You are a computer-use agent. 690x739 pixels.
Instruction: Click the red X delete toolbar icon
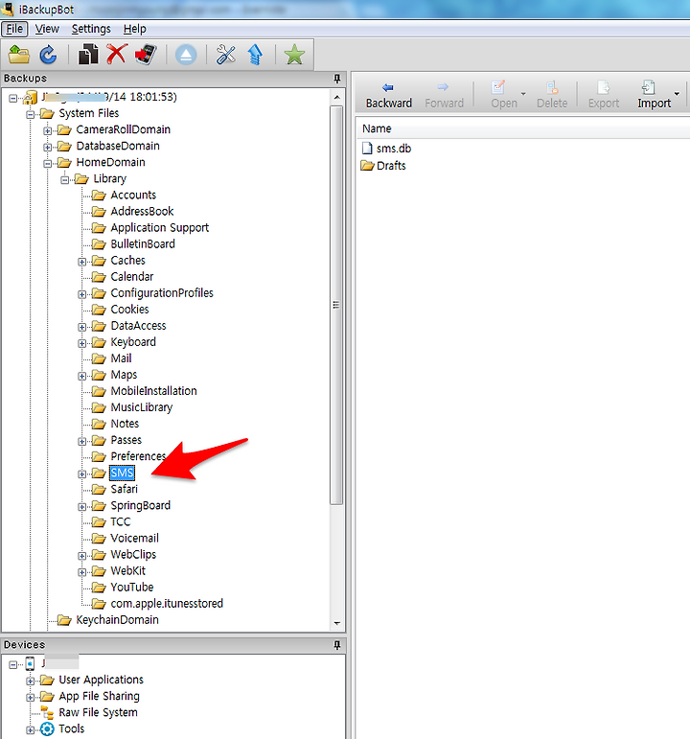point(116,55)
